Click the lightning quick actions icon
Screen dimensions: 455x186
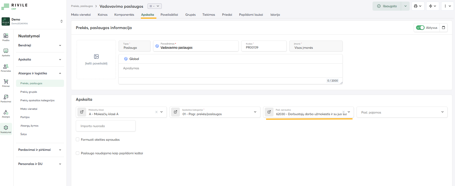coord(432,6)
